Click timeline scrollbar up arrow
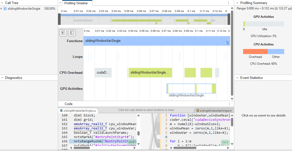The width and height of the screenshot is (292, 151). pyautogui.click(x=232, y=8)
